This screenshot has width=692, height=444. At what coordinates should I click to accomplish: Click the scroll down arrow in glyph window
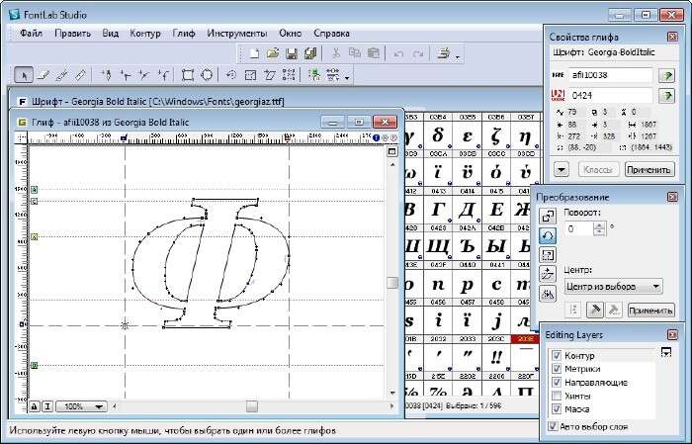click(391, 393)
